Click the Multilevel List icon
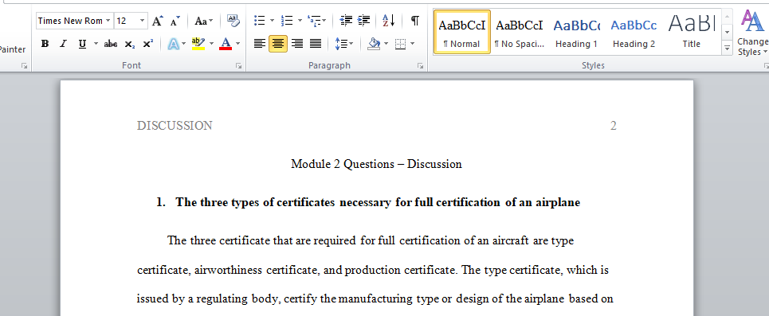This screenshot has height=316, width=769. pos(313,21)
